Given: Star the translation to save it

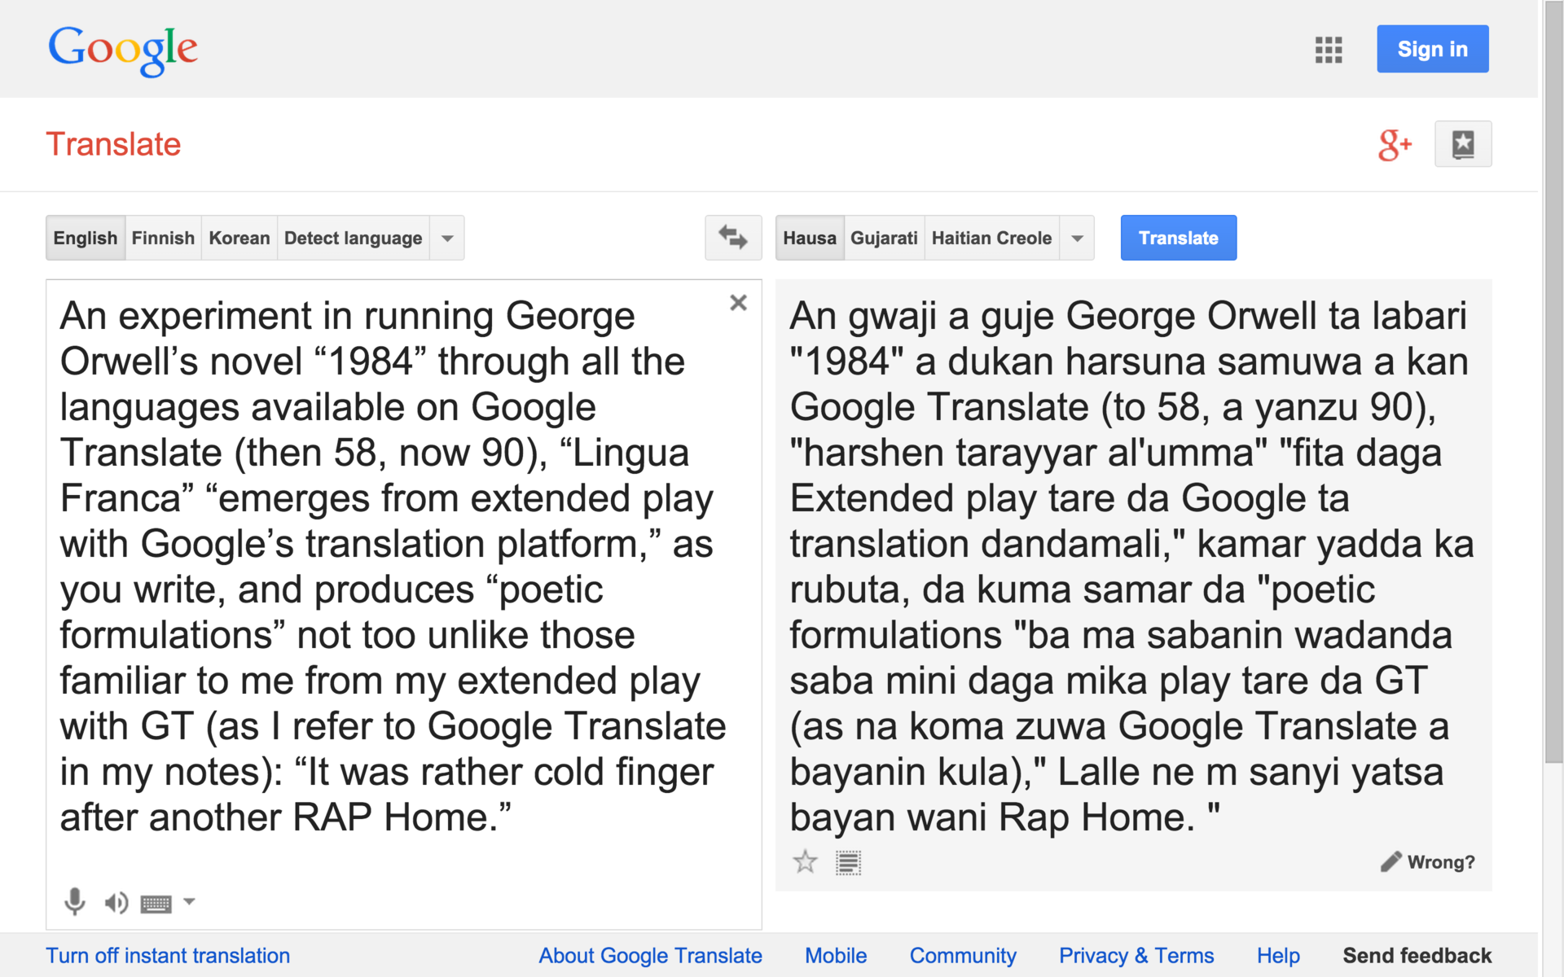Looking at the screenshot, I should (805, 861).
